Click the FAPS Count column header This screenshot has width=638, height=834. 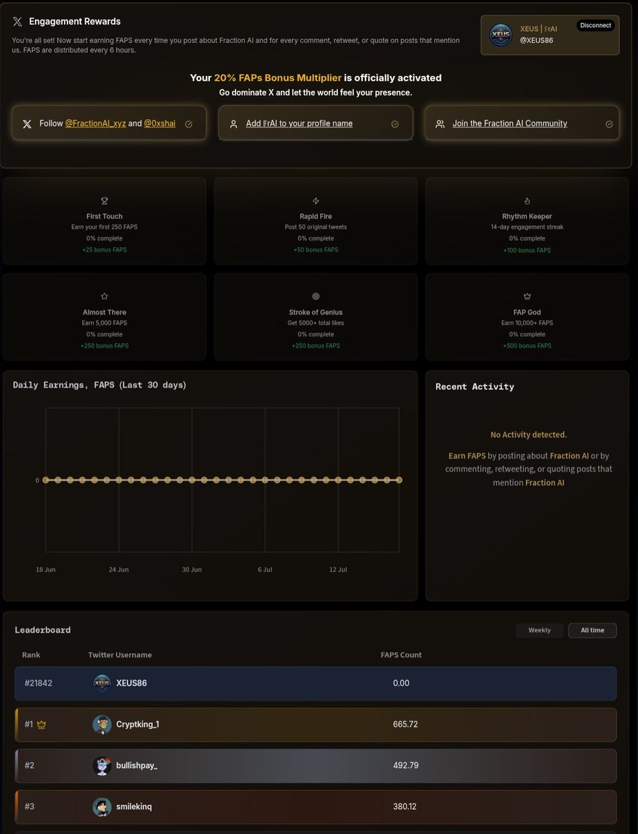coord(401,655)
